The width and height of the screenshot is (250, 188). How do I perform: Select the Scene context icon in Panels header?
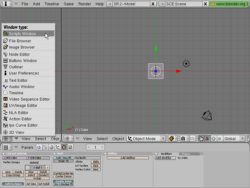tap(70, 147)
